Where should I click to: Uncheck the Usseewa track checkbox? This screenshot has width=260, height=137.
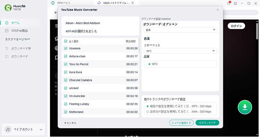pyautogui.click(x=66, y=48)
